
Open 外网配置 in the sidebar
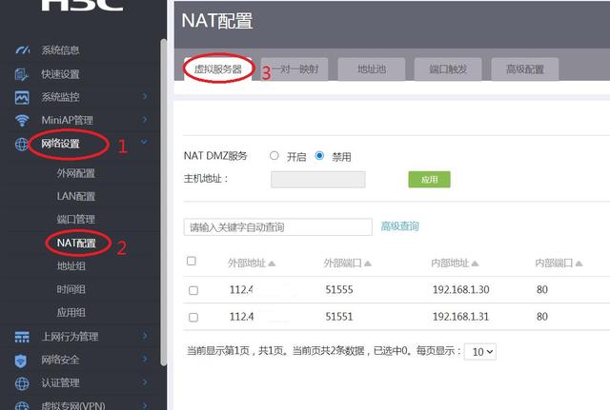[x=76, y=173]
